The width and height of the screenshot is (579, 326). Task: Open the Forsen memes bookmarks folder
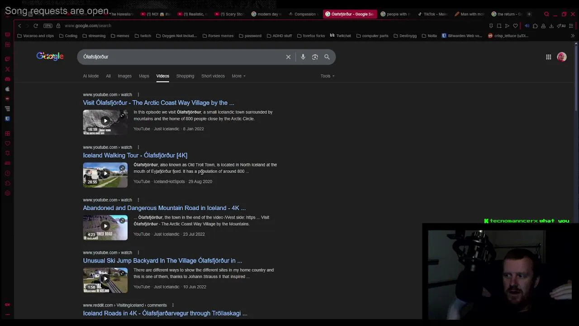point(218,36)
